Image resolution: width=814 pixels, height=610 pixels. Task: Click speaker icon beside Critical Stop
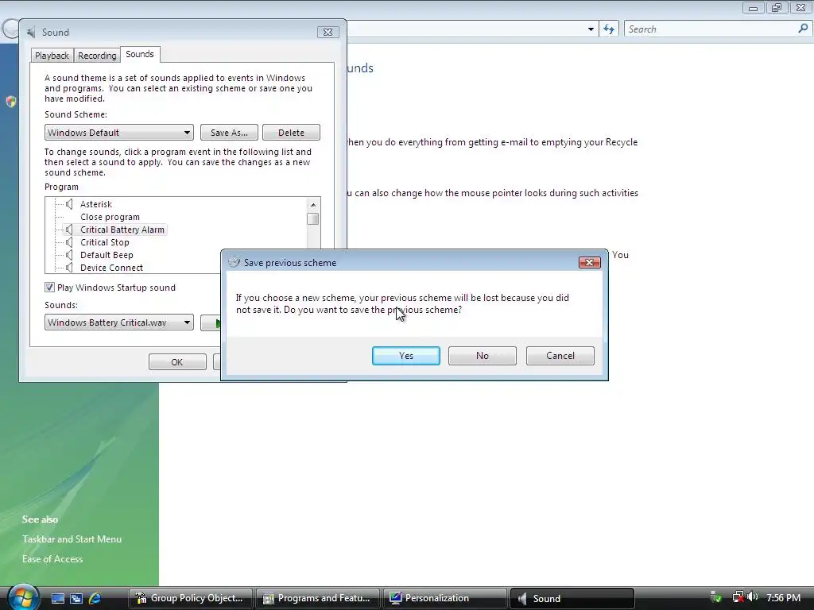point(69,242)
